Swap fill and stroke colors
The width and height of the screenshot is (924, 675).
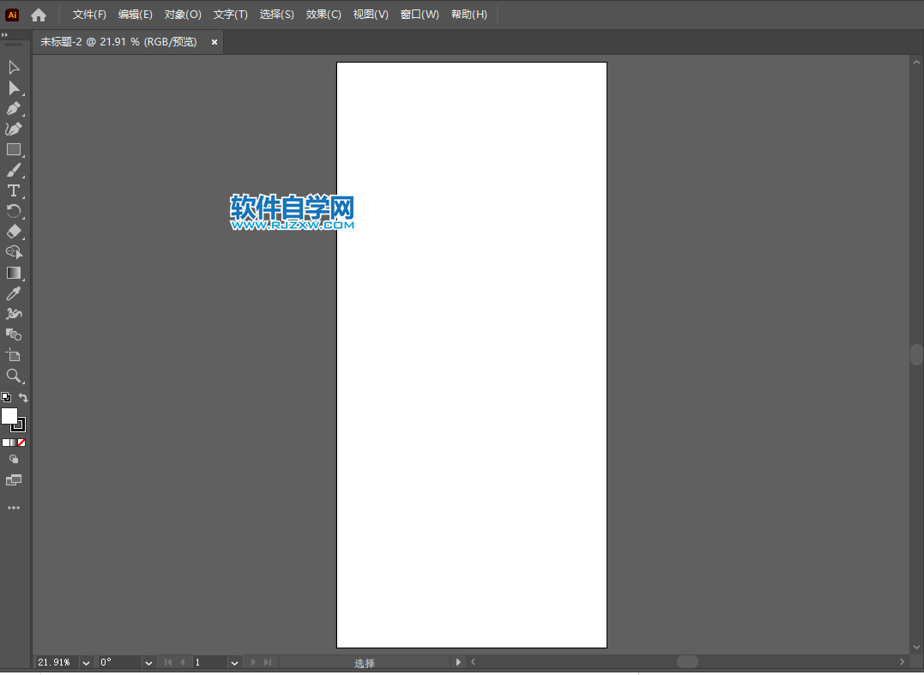pos(23,398)
